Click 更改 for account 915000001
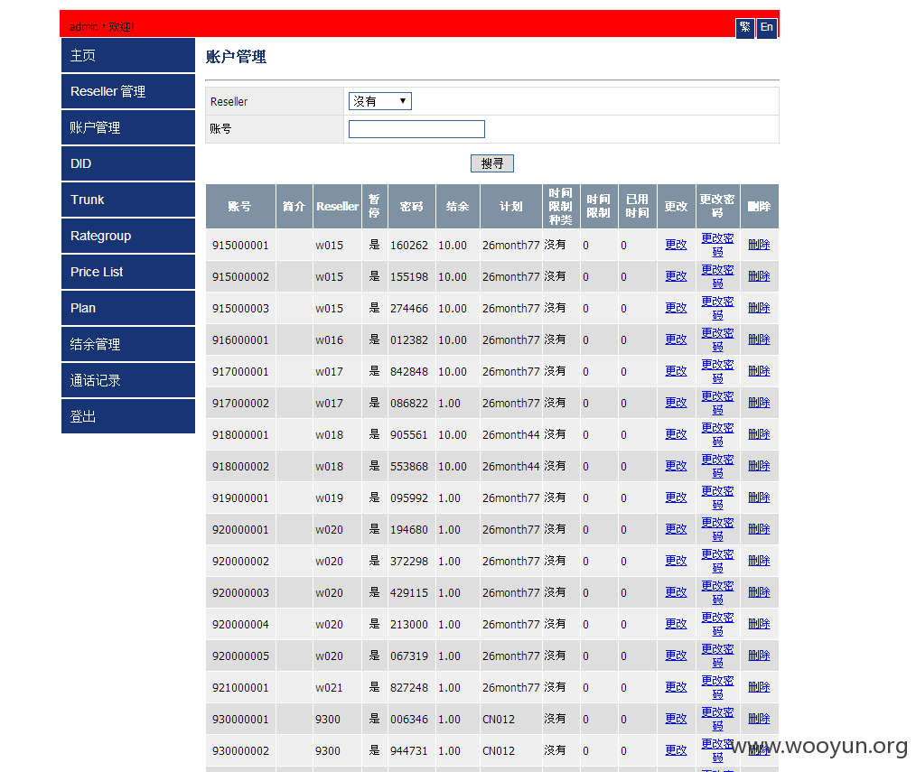Screen dimensions: 916x772 (x=676, y=245)
